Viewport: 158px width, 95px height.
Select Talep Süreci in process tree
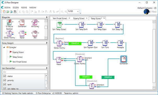coord(17,57)
